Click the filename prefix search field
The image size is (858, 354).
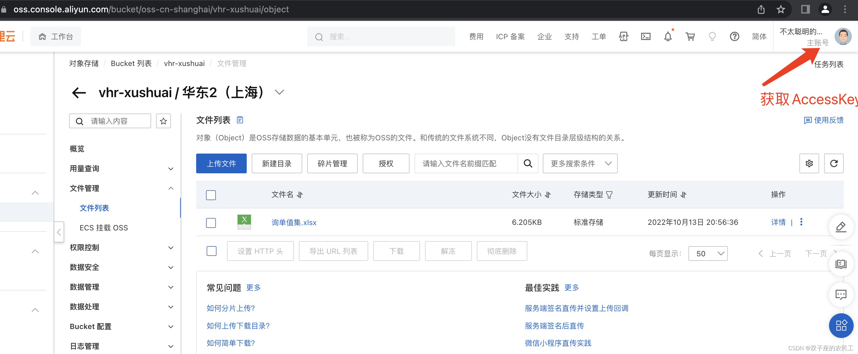click(466, 163)
